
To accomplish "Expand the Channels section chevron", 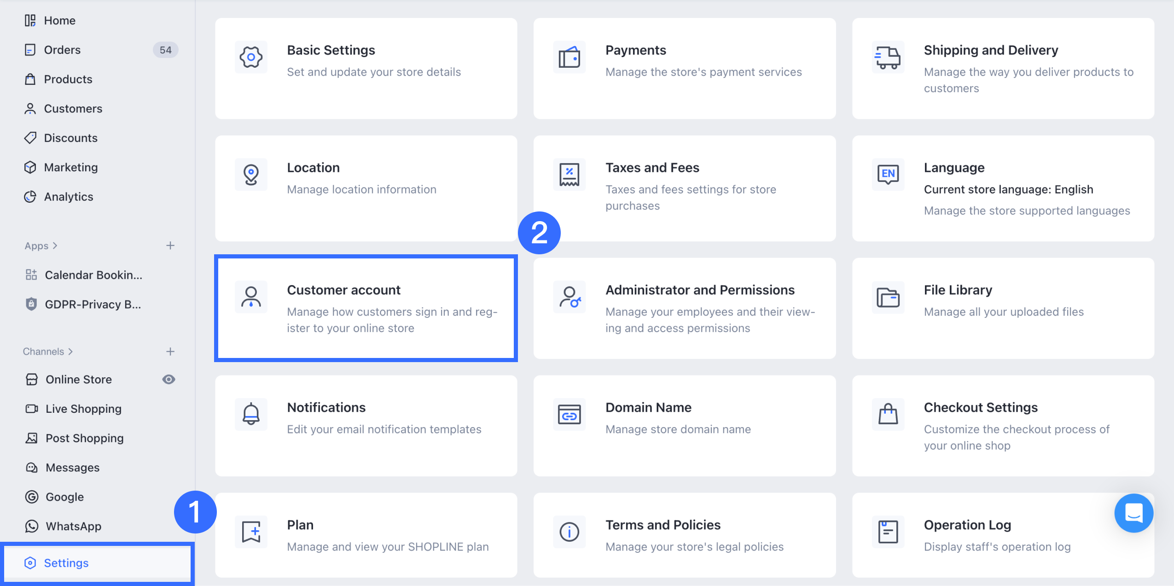I will [x=70, y=352].
